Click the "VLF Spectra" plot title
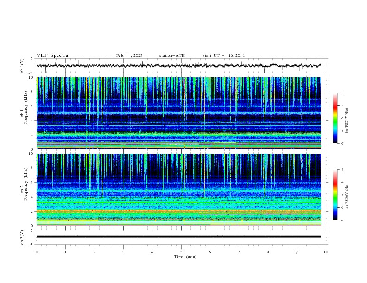Viewport: 367px width, 283px height. coord(52,55)
